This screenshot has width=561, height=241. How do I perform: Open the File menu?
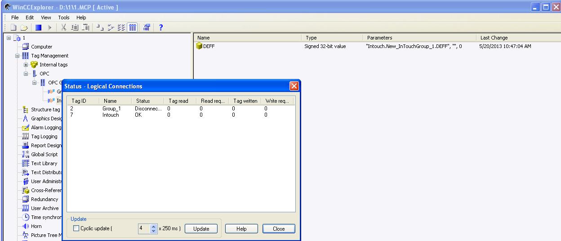coord(15,18)
